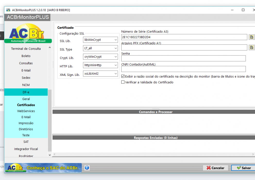Open E-Mail under DF-e
This screenshot has width=255, height=180.
click(x=26, y=117)
